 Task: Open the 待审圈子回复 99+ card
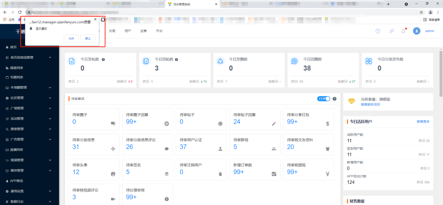pos(148,119)
